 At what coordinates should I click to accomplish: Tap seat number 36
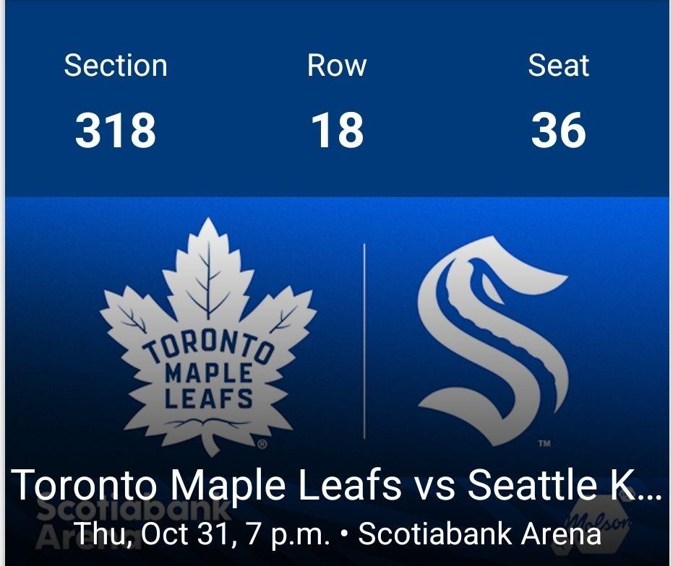click(x=558, y=131)
